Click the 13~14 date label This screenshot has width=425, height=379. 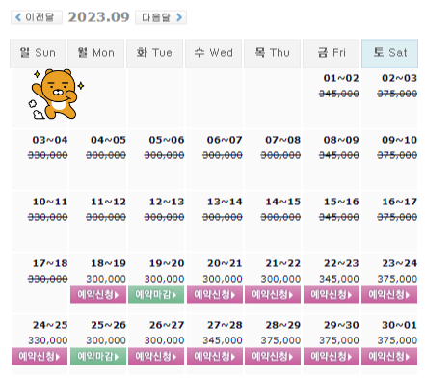(225, 202)
